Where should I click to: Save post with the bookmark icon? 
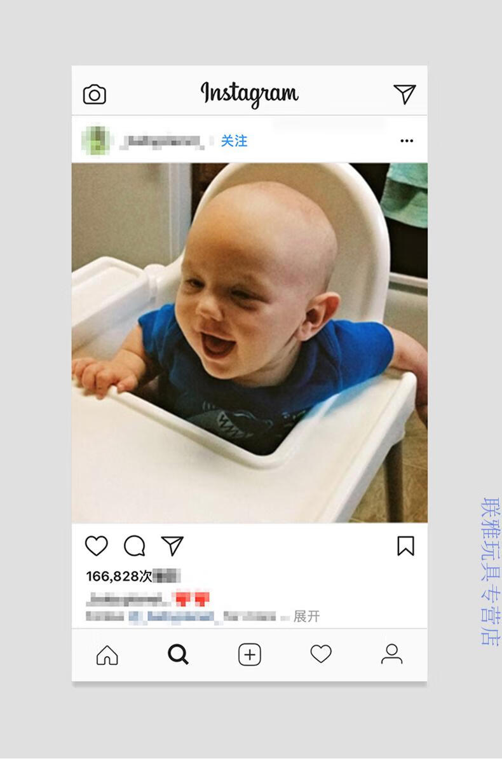(405, 546)
